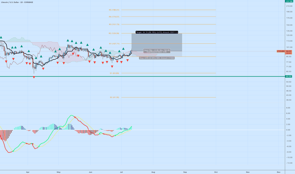
Task: Click the Jun label on time axis
Action: coord(91,172)
